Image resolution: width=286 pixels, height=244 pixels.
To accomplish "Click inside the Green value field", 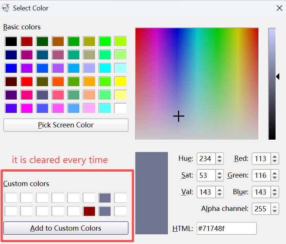I will (x=260, y=175).
